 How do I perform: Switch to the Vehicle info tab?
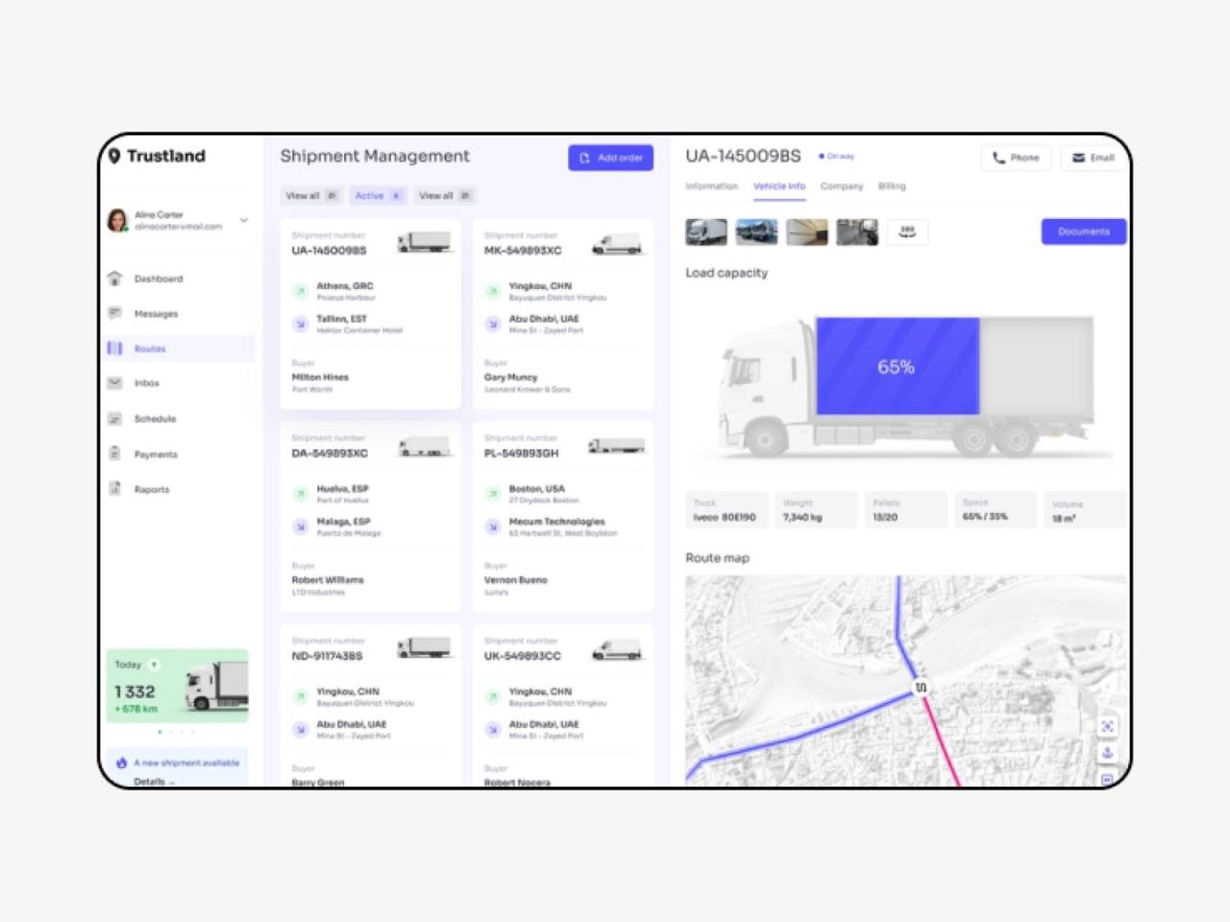coord(779,186)
